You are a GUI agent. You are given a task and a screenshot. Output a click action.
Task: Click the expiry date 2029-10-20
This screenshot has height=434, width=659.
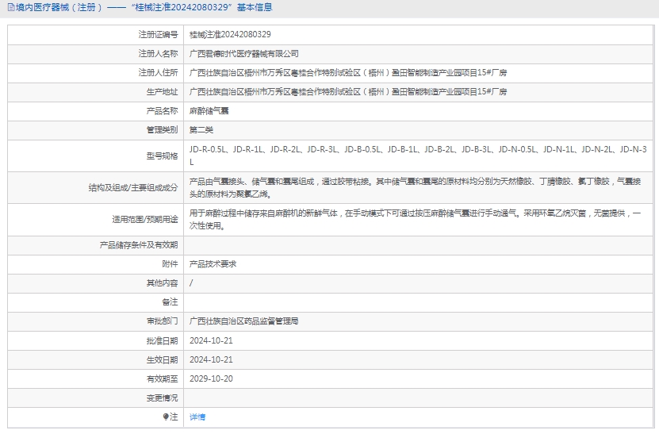tap(211, 378)
